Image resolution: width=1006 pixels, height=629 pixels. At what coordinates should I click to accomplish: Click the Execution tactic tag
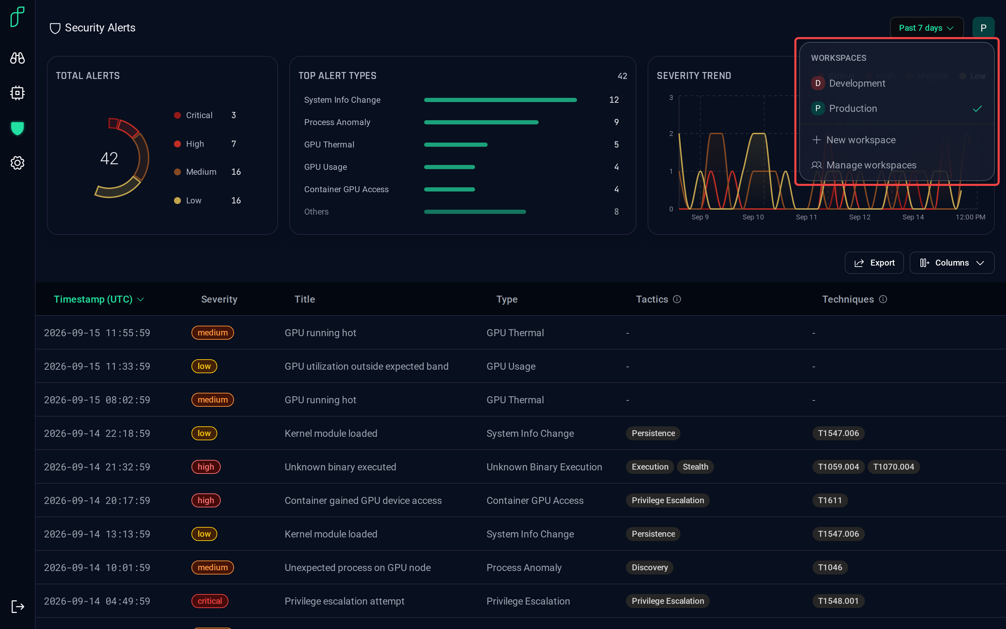(650, 467)
